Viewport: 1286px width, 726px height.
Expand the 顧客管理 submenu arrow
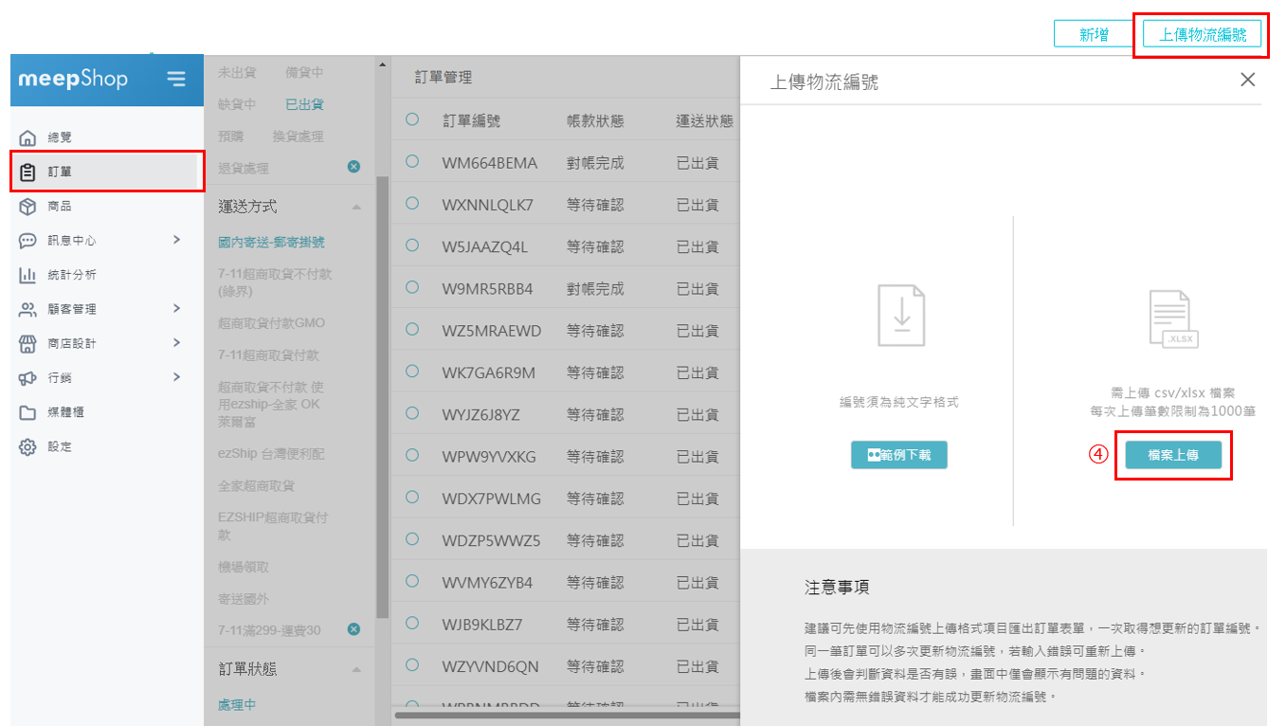[176, 308]
